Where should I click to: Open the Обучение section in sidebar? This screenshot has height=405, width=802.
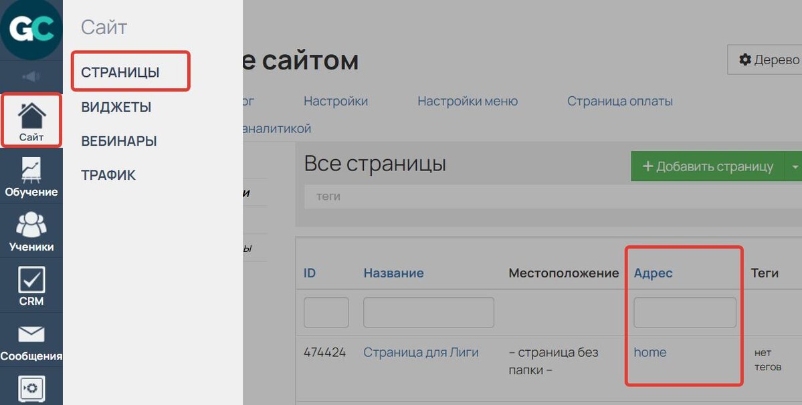coord(31,176)
